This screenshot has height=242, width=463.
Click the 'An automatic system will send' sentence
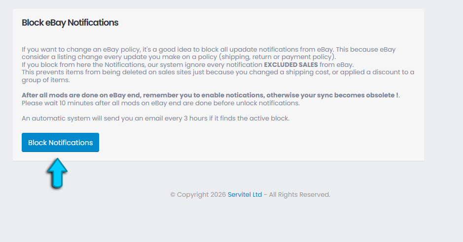click(x=156, y=119)
